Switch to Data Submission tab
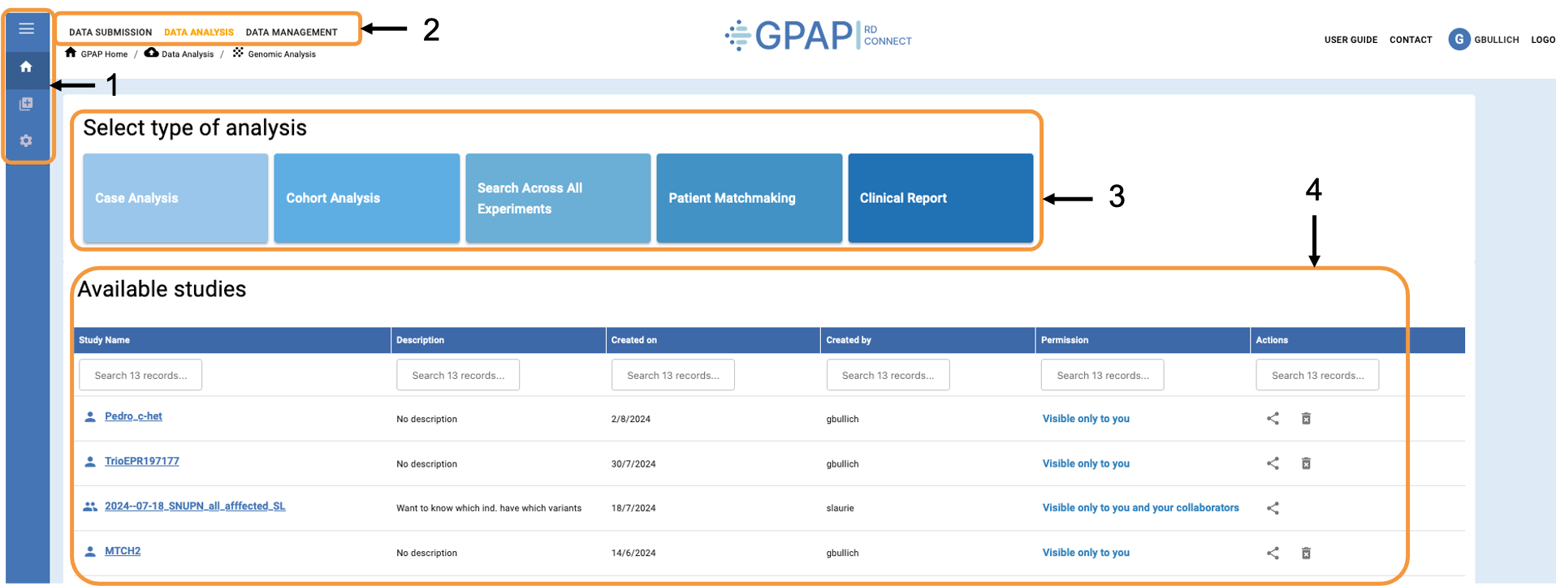Image resolution: width=1556 pixels, height=586 pixels. click(x=110, y=32)
